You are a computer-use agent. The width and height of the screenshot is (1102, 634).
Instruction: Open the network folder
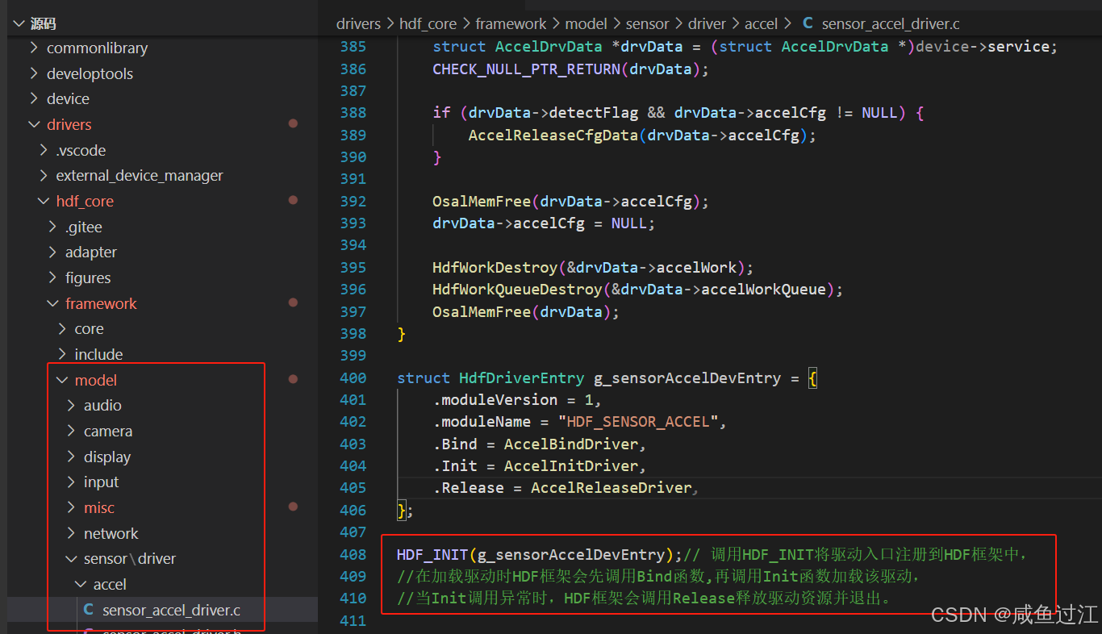coord(111,532)
